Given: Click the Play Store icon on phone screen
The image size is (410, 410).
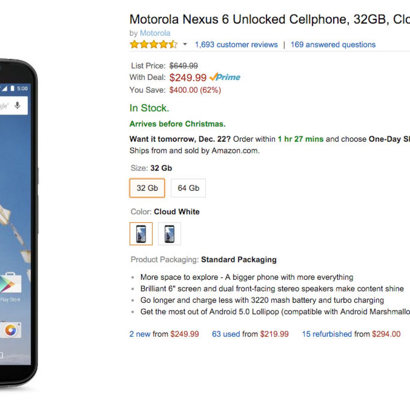Looking at the screenshot, I should (x=10, y=284).
